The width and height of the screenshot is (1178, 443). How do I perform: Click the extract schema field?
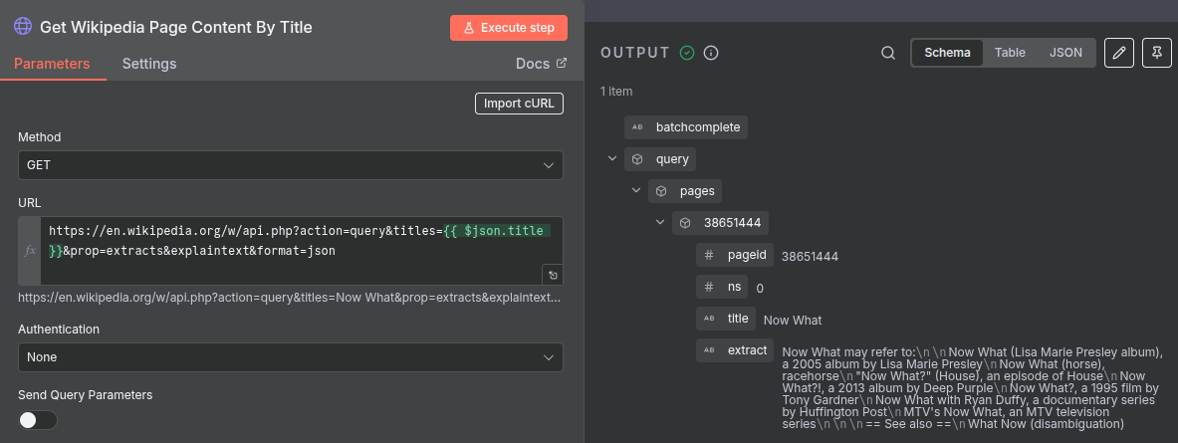[x=735, y=349]
